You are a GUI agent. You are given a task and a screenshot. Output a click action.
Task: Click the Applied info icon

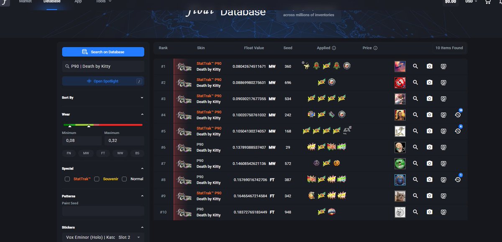[334, 48]
